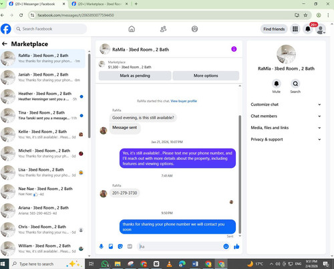
Task: Click the conversation list scrollbar
Action: tap(90, 96)
